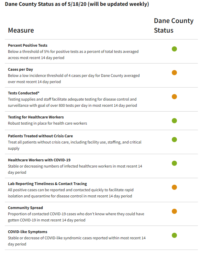201x253 pixels.
Task: Select the Measure column header
Action: tap(21, 30)
